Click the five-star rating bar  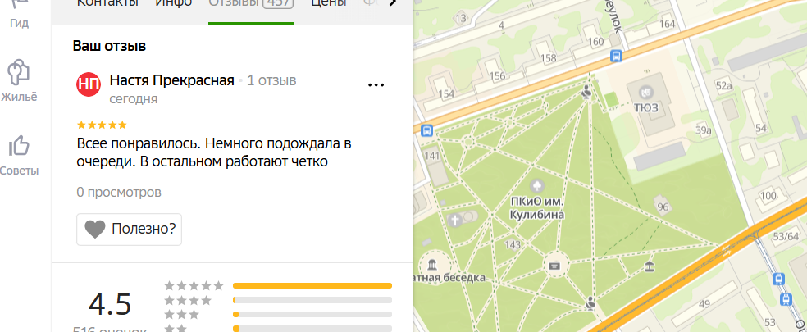pyautogui.click(x=312, y=285)
